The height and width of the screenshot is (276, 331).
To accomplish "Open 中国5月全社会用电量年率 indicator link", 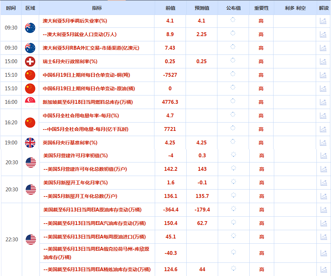I will [81, 116].
